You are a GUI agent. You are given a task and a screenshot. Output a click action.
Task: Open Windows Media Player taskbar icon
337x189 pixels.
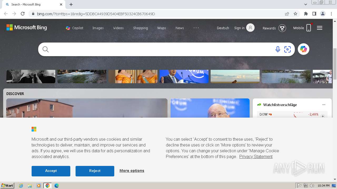pos(39,186)
